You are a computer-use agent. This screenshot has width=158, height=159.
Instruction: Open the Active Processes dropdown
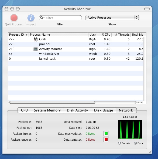coord(112,18)
